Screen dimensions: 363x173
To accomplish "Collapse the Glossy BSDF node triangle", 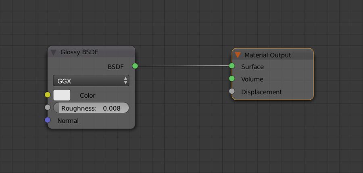I will point(54,52).
